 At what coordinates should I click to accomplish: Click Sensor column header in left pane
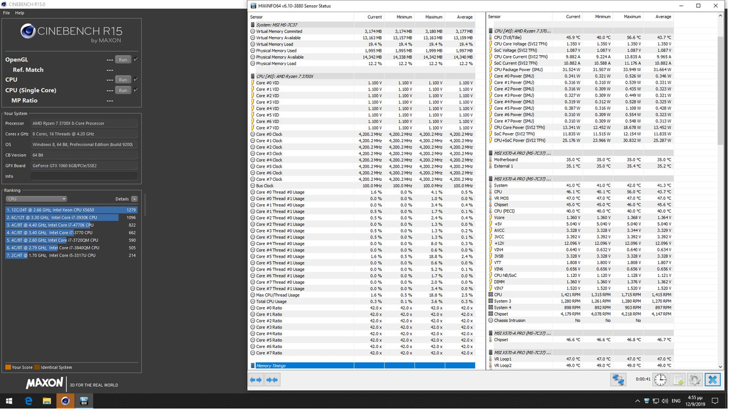[x=301, y=17]
